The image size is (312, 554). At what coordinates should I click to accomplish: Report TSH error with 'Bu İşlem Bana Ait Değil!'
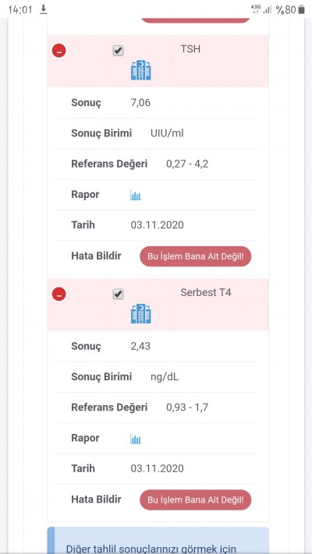[196, 256]
